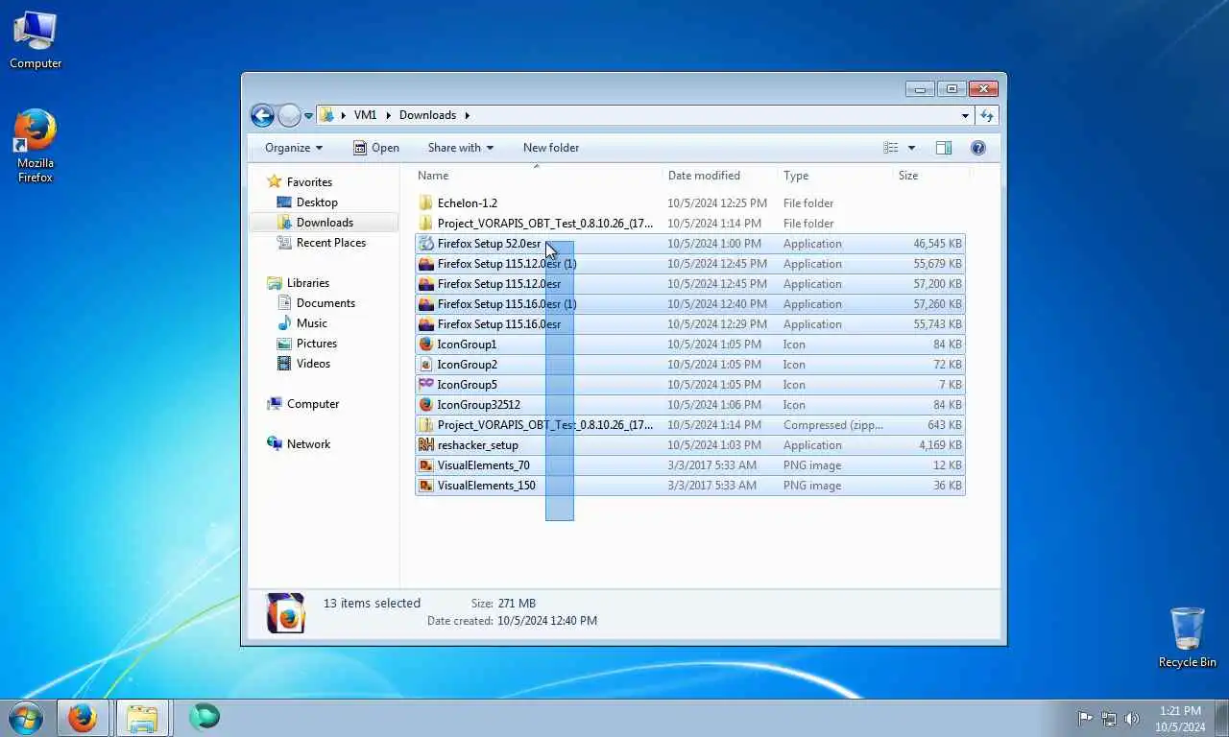Click the VM1 breadcrumb
Image resolution: width=1229 pixels, height=737 pixels.
point(365,115)
